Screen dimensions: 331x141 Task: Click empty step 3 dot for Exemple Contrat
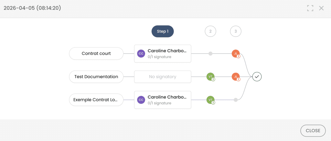point(236,100)
